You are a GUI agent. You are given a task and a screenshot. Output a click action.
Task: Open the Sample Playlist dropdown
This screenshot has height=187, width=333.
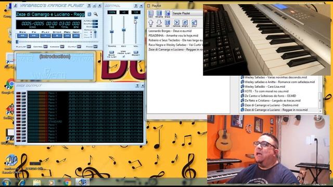pos(187,14)
